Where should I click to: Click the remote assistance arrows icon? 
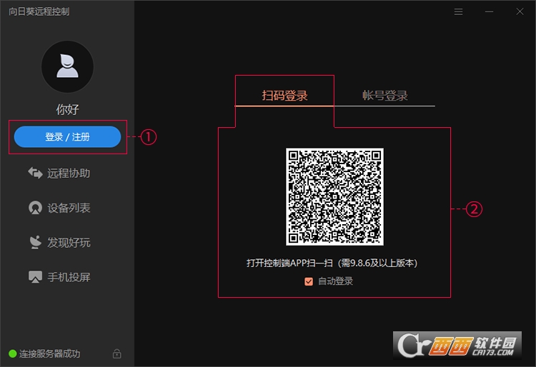click(x=35, y=173)
